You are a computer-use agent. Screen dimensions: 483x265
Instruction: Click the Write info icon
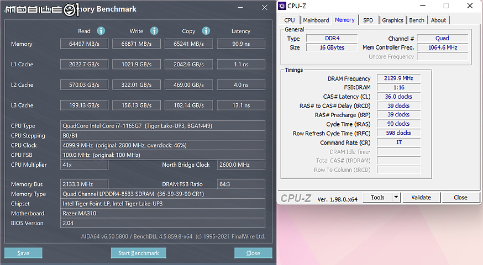(154, 31)
